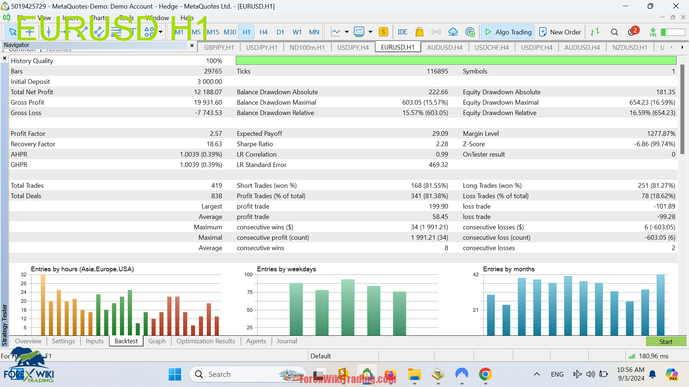Open the VPS cloud icon
The image size is (689, 387).
tap(453, 32)
